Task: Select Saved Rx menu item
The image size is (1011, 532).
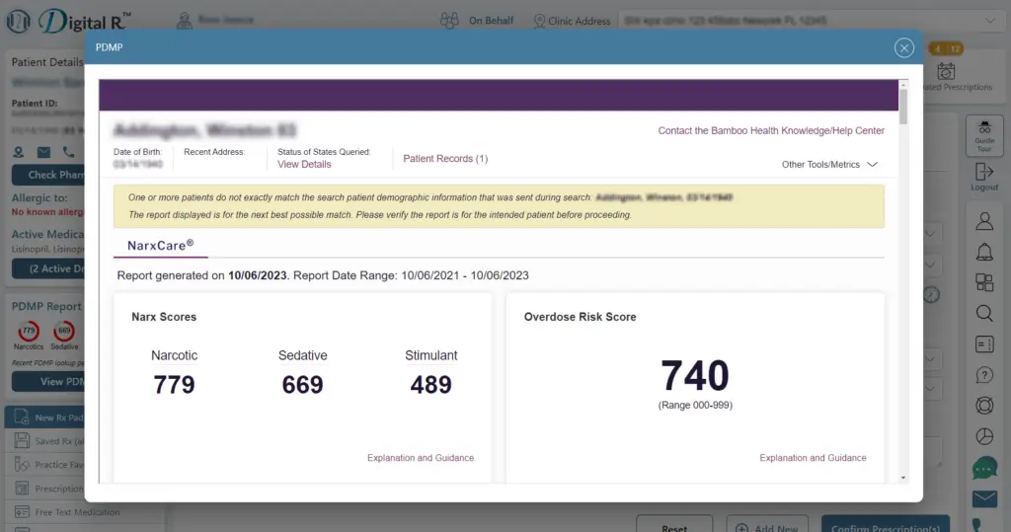Action: pos(45,441)
